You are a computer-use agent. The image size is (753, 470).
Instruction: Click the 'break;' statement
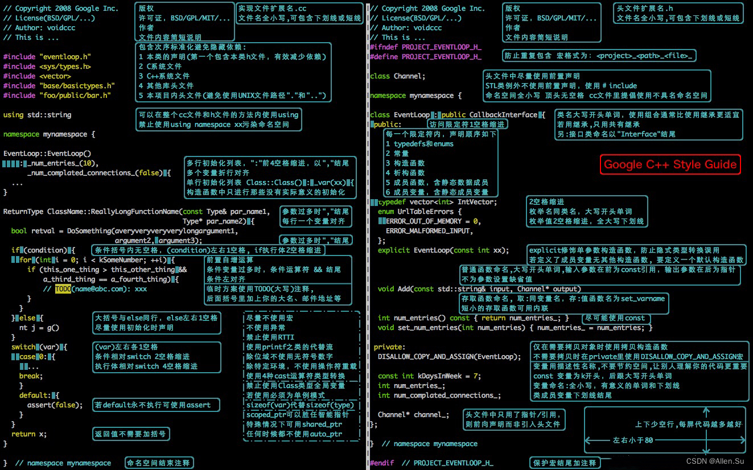[x=30, y=376]
